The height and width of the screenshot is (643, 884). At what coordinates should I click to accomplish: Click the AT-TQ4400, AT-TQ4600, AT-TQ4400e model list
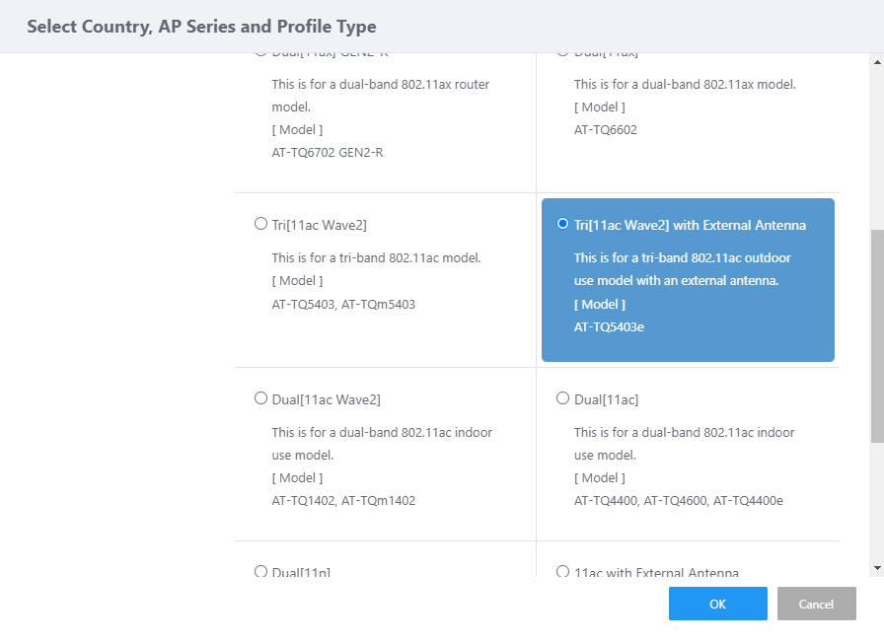[x=678, y=501]
